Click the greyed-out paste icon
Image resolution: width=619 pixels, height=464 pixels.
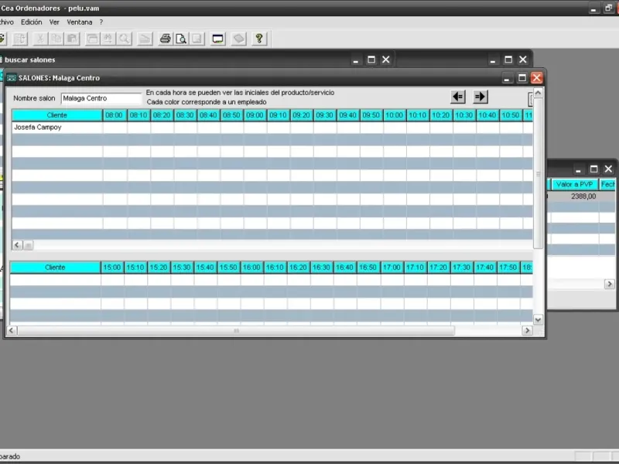[72, 39]
